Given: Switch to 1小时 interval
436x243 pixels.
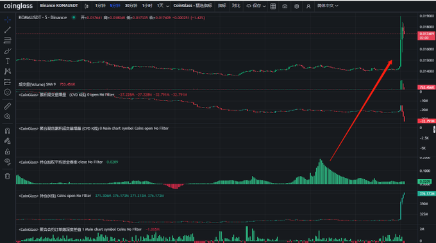Looking at the screenshot, I should (147, 6).
